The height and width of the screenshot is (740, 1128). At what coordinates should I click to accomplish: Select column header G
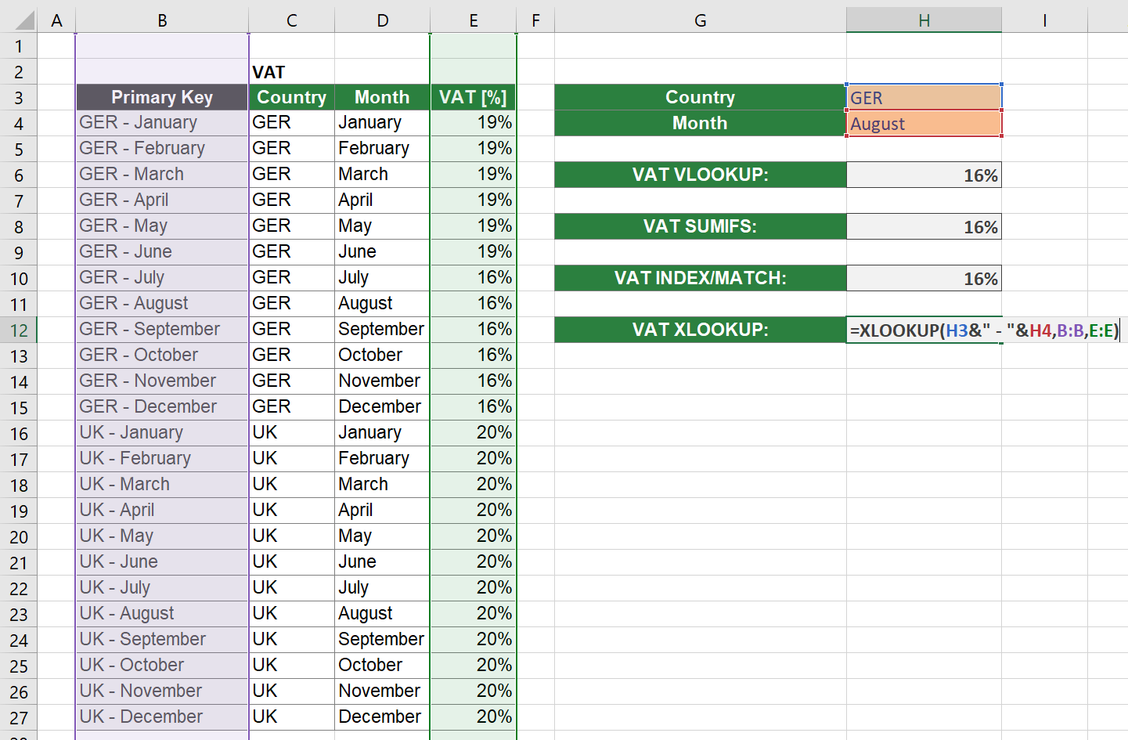(700, 20)
